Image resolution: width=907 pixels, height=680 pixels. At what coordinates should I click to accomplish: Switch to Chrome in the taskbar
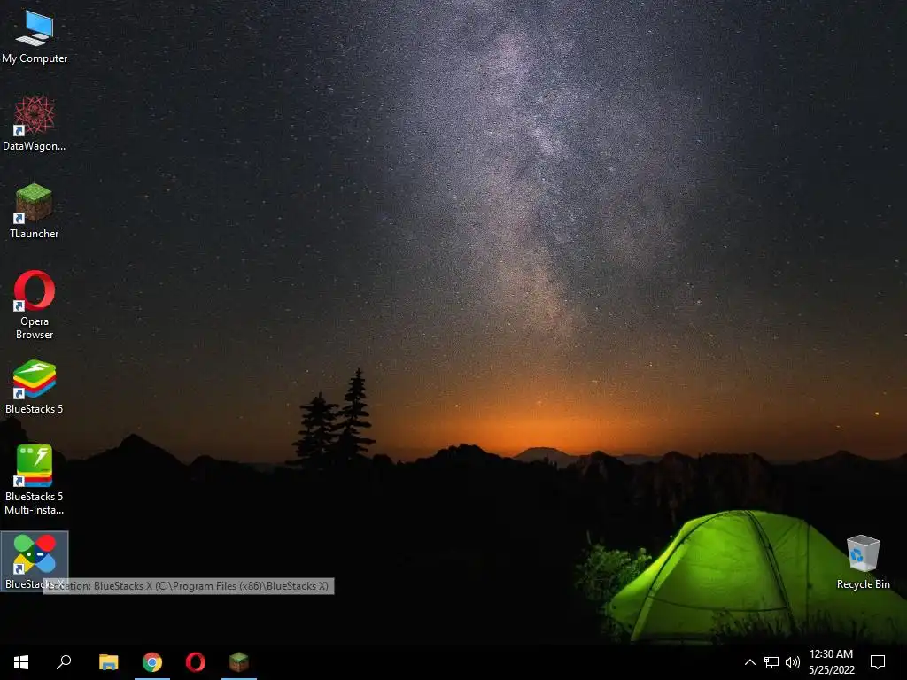(x=152, y=662)
